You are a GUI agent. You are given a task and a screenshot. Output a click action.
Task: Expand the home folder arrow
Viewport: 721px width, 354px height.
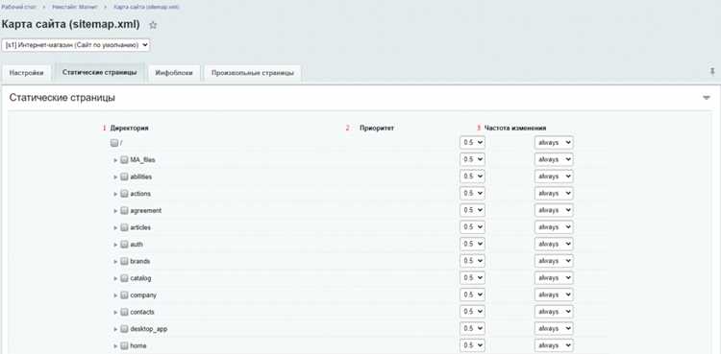click(x=115, y=346)
